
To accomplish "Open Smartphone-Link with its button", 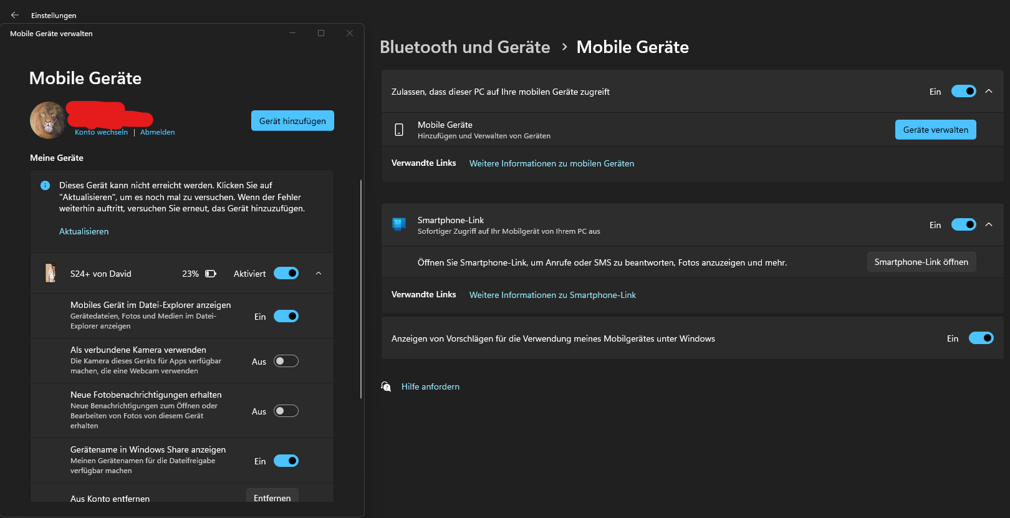I will (x=921, y=262).
